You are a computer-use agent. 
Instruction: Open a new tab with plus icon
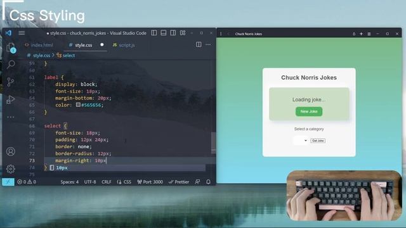361,34
